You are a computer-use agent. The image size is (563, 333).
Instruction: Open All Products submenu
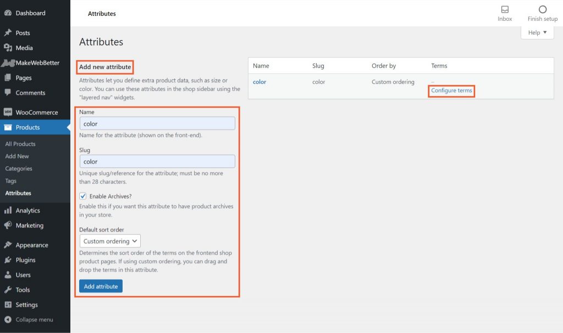coord(20,144)
